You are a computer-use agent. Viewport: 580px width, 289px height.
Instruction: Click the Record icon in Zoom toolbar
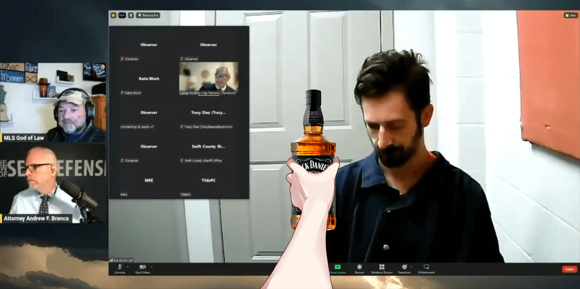pyautogui.click(x=359, y=267)
